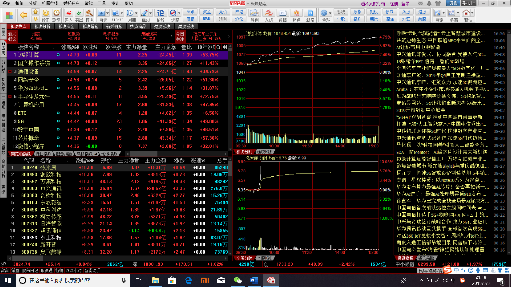Click the yellow back arrow icon
The width and height of the screenshot is (511, 287).
pos(23,15)
